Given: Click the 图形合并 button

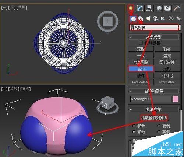Looking at the screenshot, I should coord(167,62).
